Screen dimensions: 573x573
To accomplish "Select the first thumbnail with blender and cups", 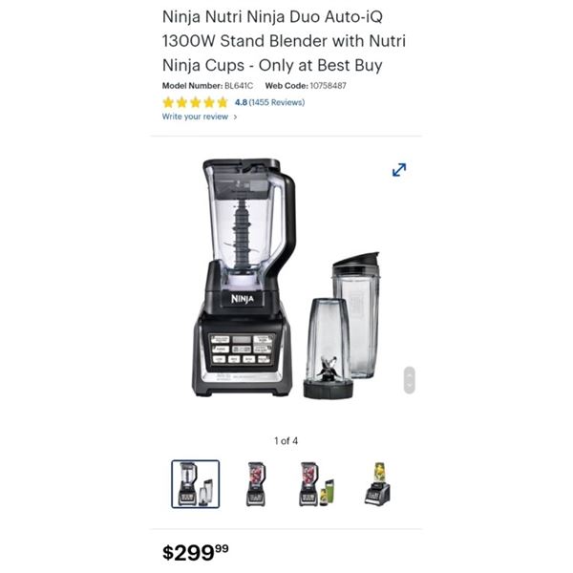I will pos(196,484).
